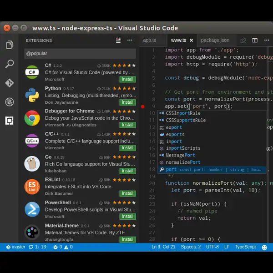Screen dimensions: 273x273
Task: Close the www.ts tab
Action: 192,40
